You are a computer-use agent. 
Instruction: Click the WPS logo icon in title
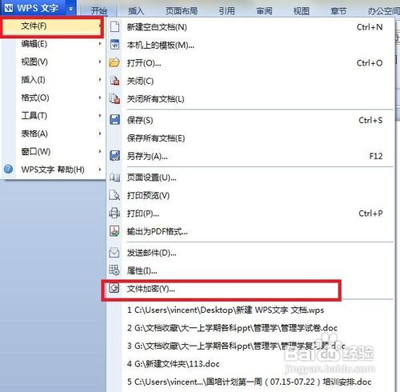pos(8,8)
